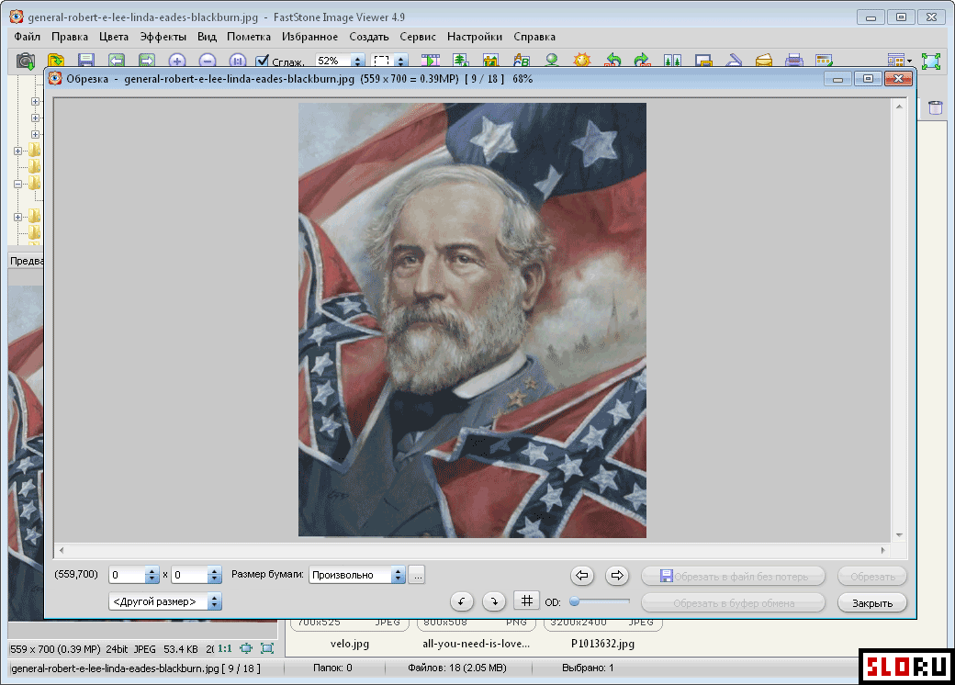Rotate left with green arrow icon
The width and height of the screenshot is (955, 685).
click(x=612, y=61)
